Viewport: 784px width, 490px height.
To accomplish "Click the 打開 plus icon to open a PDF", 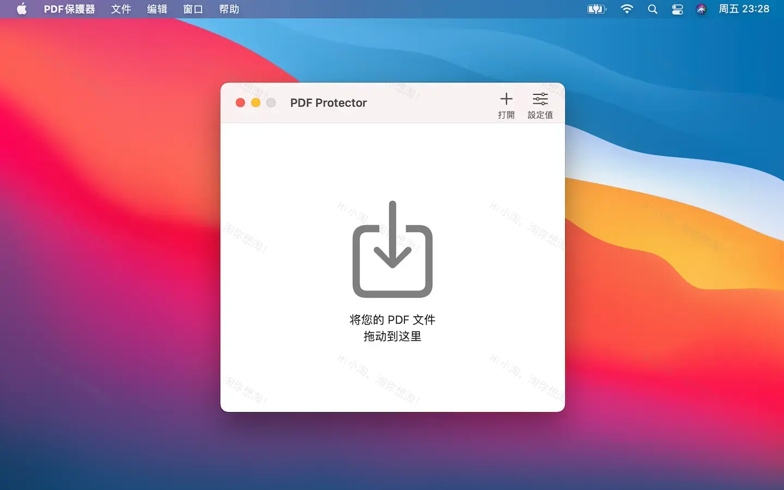I will (506, 99).
